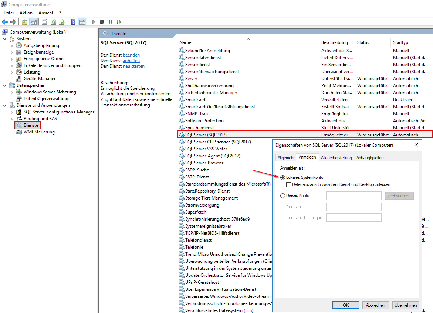This screenshot has width=433, height=313.
Task: Click the Stop service square icon
Action: click(x=102, y=22)
